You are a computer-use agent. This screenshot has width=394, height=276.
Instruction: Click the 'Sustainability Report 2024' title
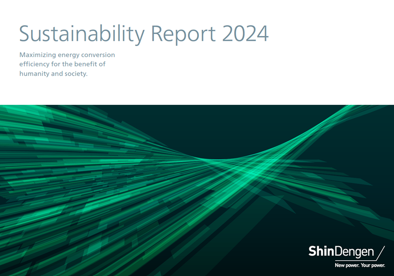coord(144,34)
